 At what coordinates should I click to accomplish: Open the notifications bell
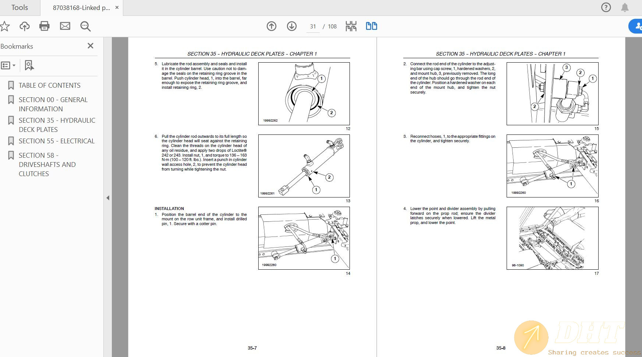[625, 7]
